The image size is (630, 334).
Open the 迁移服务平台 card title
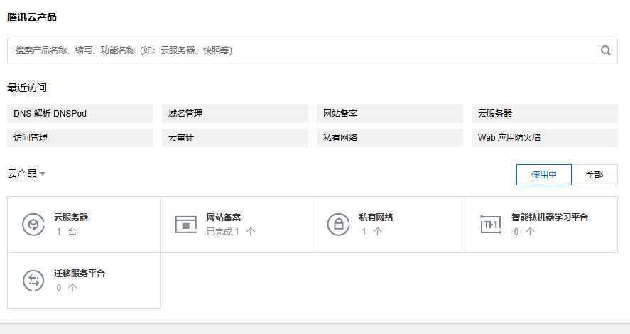click(x=80, y=274)
